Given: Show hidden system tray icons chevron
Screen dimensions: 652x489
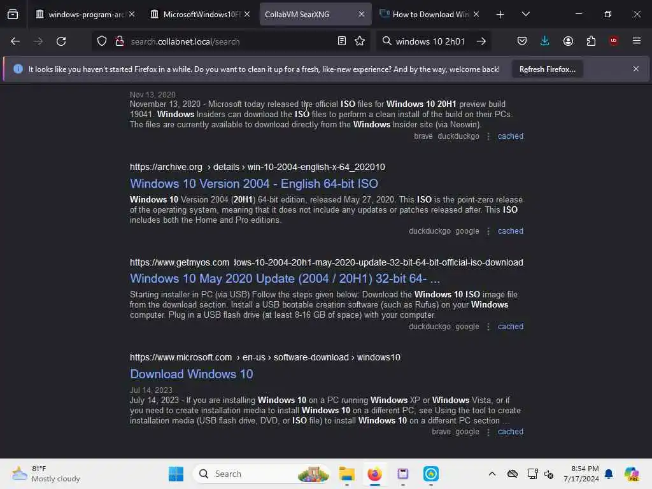Looking at the screenshot, I should (x=492, y=474).
